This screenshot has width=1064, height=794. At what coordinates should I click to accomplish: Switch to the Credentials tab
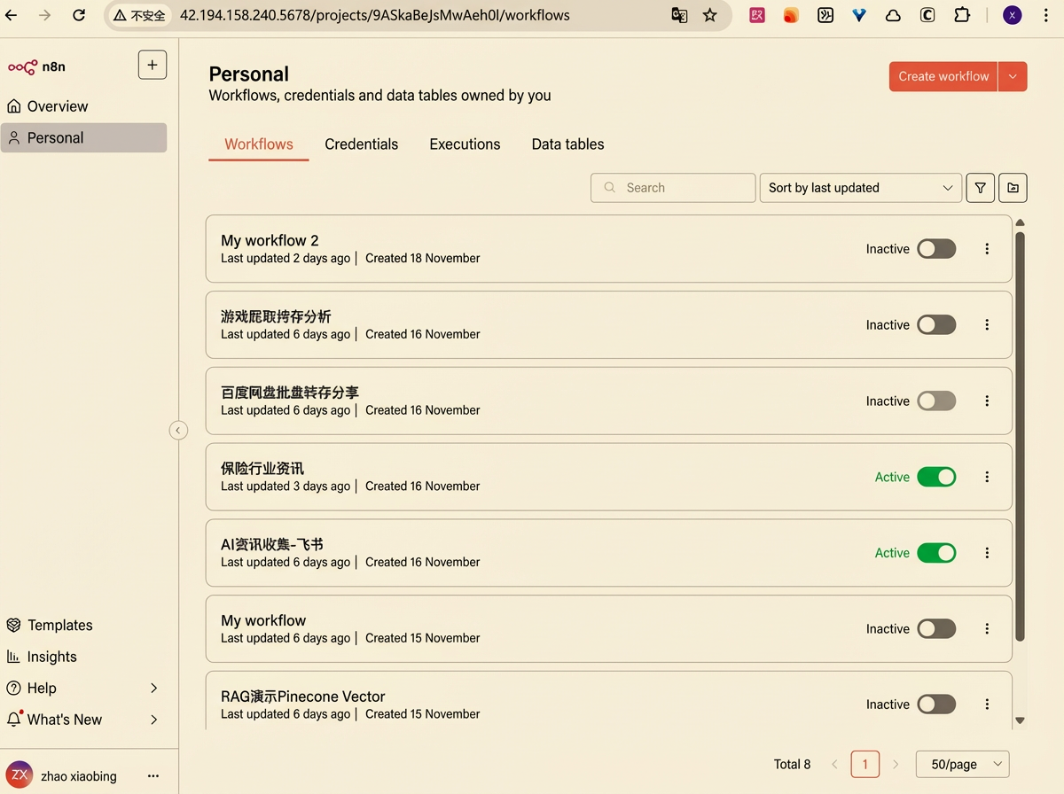[361, 144]
